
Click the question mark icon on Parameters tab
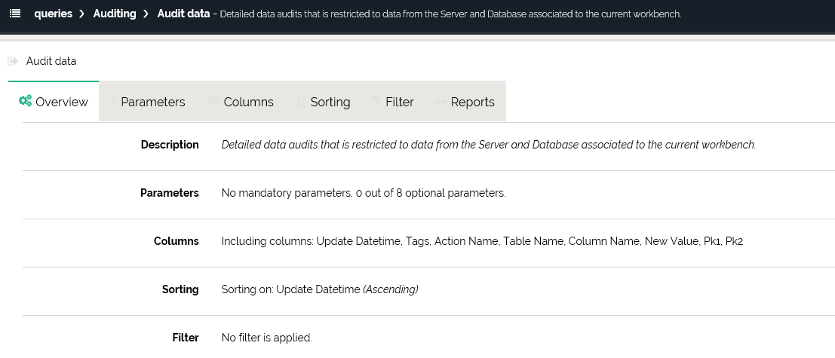pyautogui.click(x=112, y=102)
